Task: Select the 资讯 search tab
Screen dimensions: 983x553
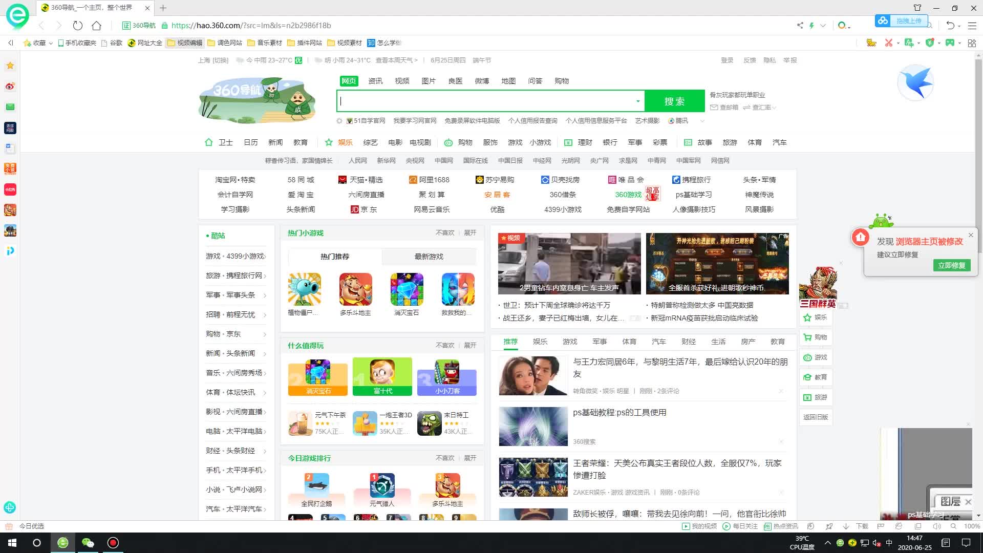Action: [x=375, y=81]
